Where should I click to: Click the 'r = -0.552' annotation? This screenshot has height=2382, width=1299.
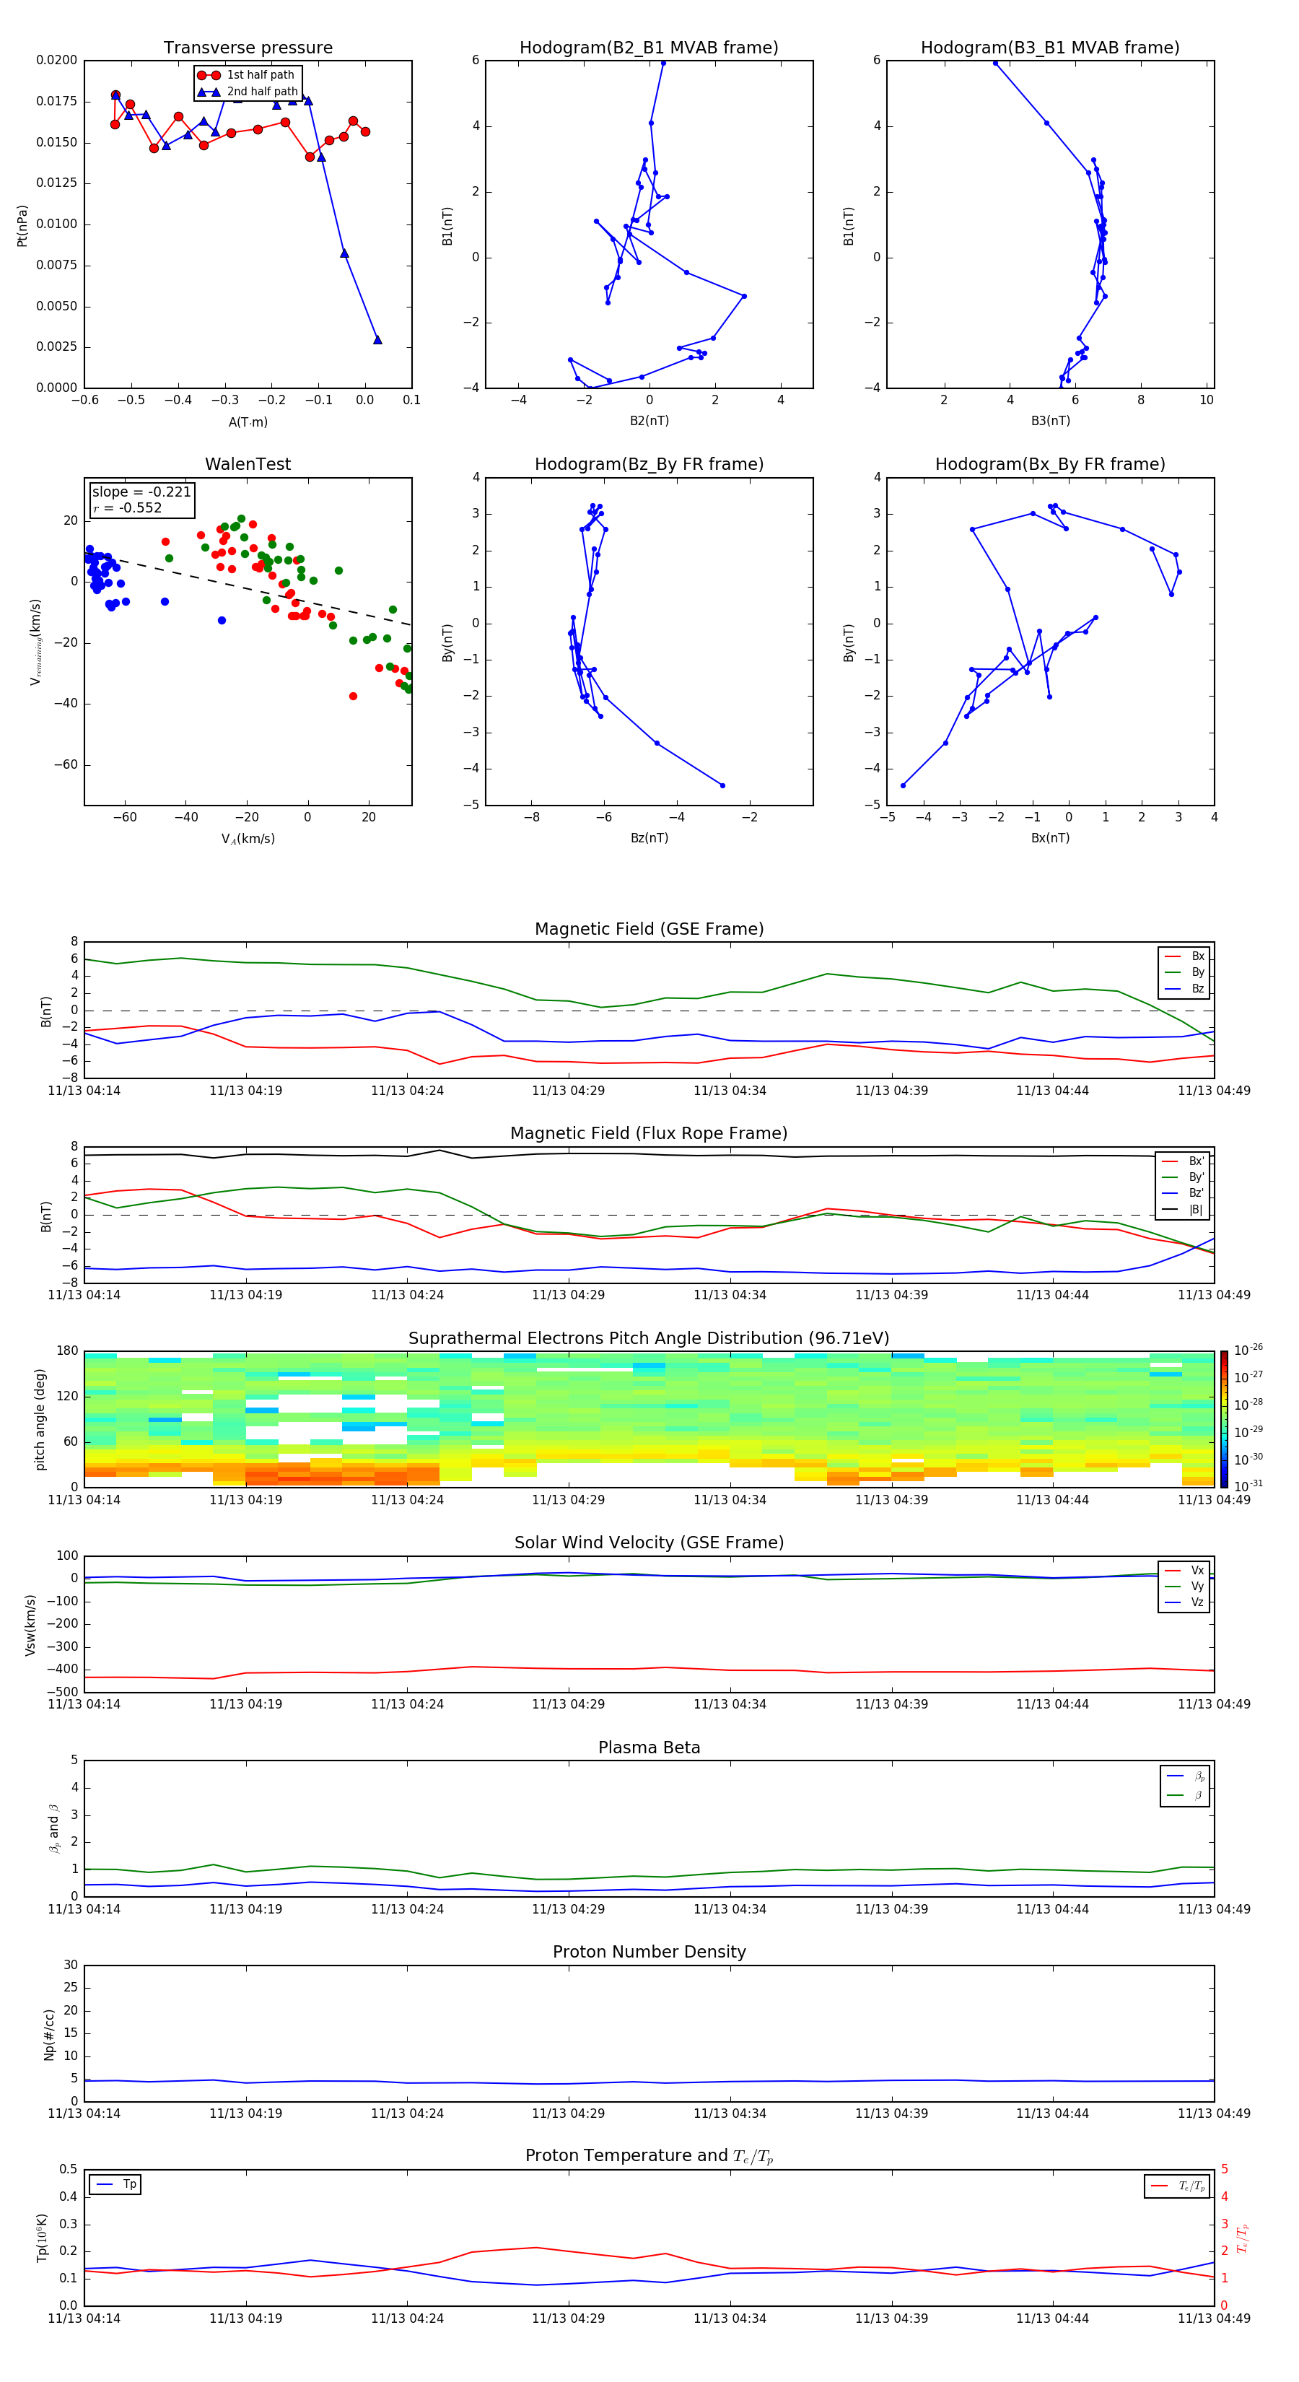pos(128,507)
